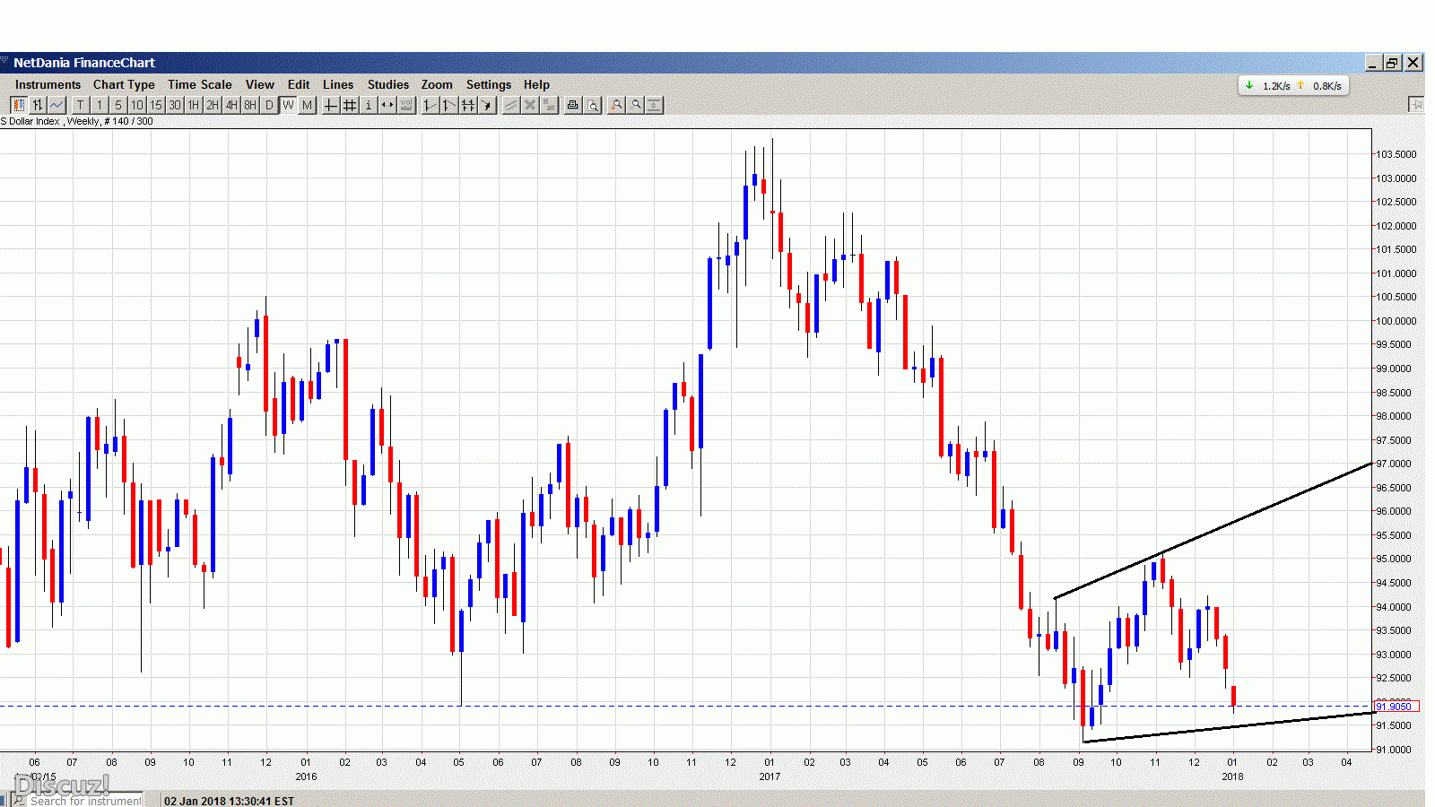Select the 4H time scale
This screenshot has width=1435, height=807.
pos(231,105)
